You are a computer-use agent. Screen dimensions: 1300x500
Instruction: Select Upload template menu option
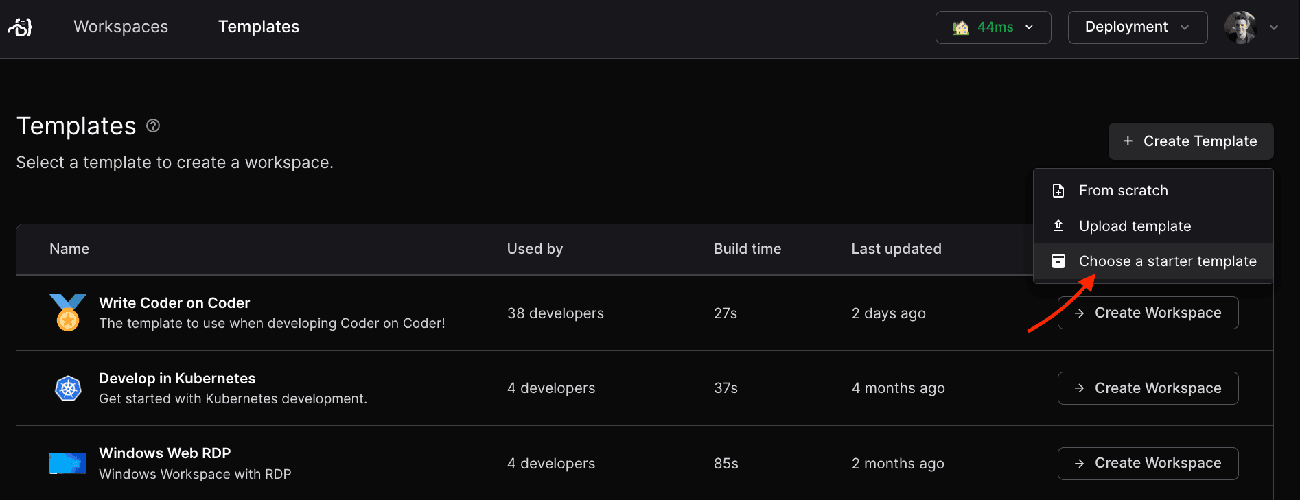1153,226
